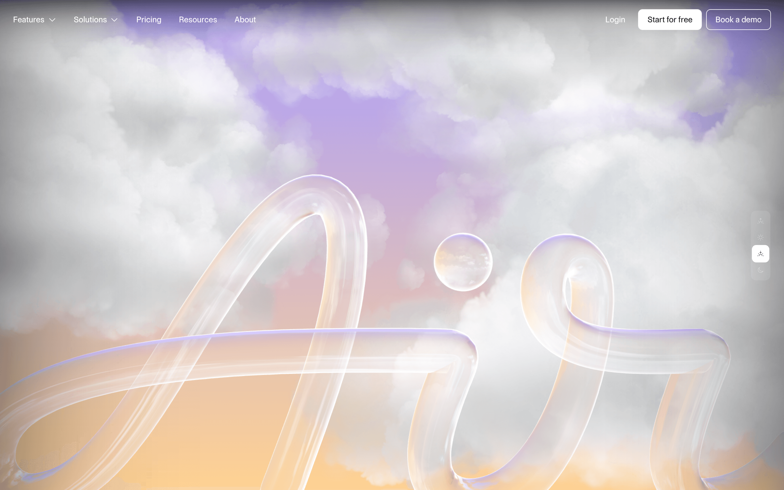Go to the Resources page
The image size is (784, 490).
pyautogui.click(x=198, y=19)
